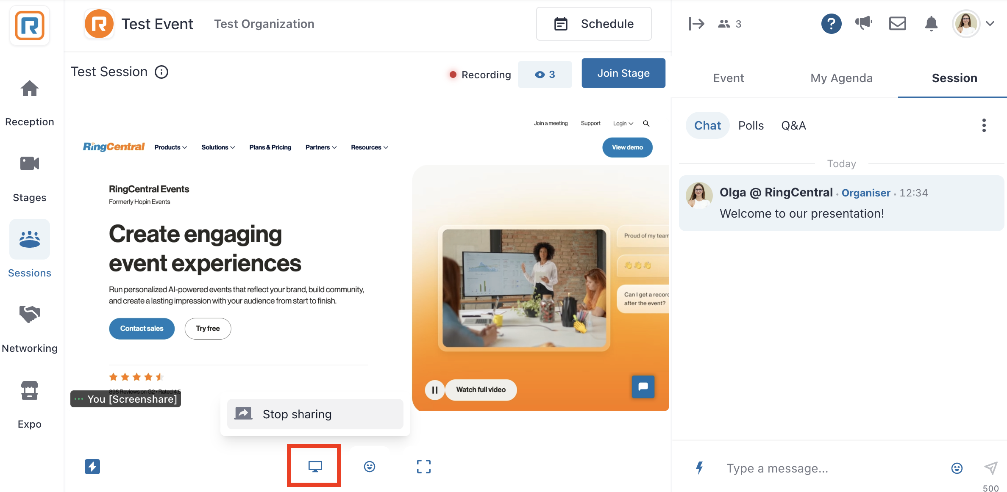Expand the Login dropdown on shared page

pyautogui.click(x=623, y=124)
